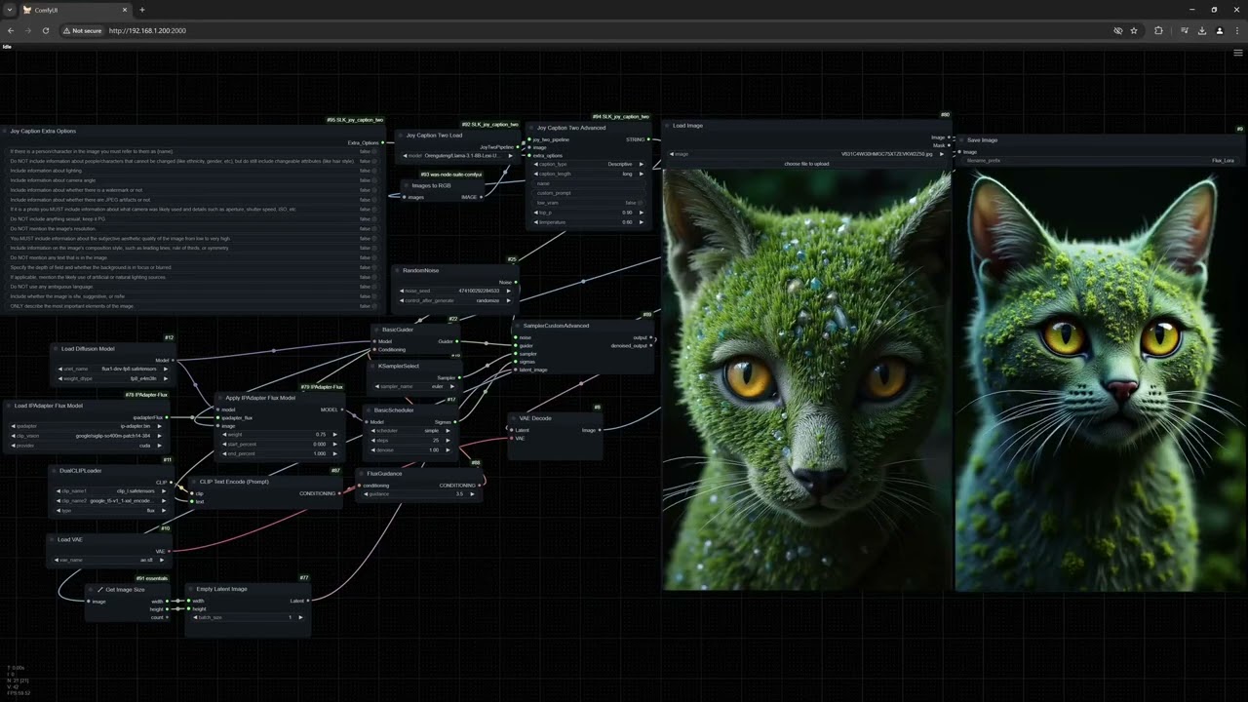Collapse the CLIP Text Encode (Prompt) node
Image resolution: width=1248 pixels, height=702 pixels.
[x=194, y=482]
